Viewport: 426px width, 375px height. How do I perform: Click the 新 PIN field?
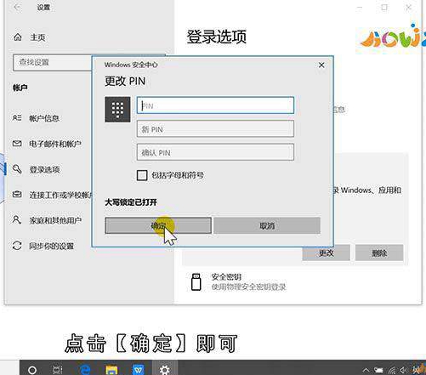(215, 129)
